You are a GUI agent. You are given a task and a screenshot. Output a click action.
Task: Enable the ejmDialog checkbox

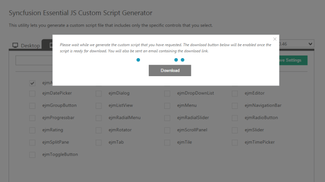click(x=99, y=93)
